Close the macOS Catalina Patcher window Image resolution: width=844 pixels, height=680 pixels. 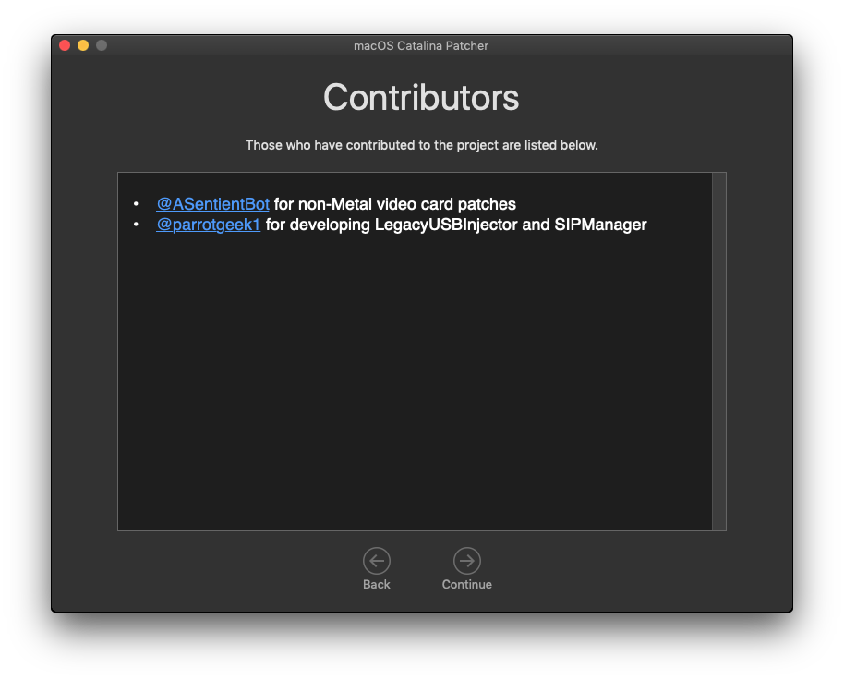coord(65,45)
